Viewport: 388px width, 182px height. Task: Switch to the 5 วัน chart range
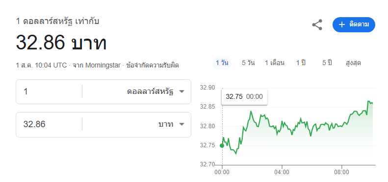[248, 63]
